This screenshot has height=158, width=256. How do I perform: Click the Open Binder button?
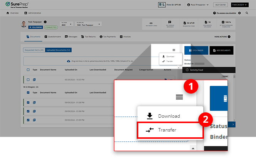pyautogui.click(x=196, y=50)
